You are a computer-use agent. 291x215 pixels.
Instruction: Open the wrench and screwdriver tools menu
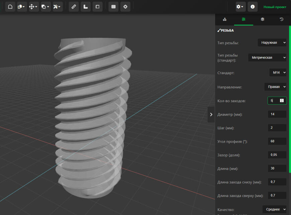pos(58,7)
